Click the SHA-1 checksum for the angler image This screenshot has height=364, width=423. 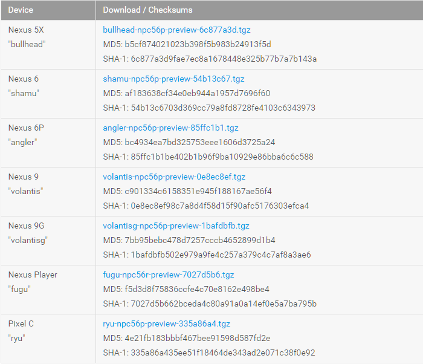pos(208,157)
